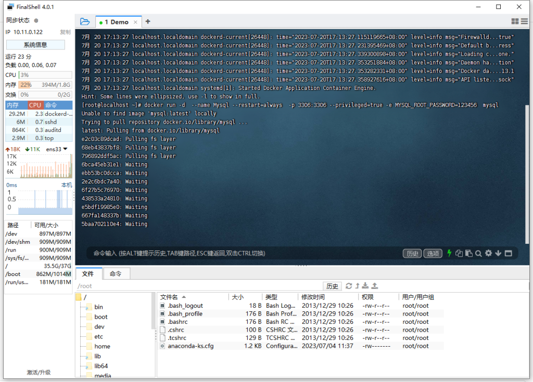Sort files by 大小 column header
The image size is (533, 382).
pyautogui.click(x=246, y=297)
